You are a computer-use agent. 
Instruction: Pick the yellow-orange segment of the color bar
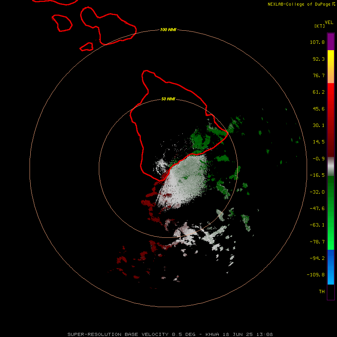pyautogui.click(x=331, y=67)
